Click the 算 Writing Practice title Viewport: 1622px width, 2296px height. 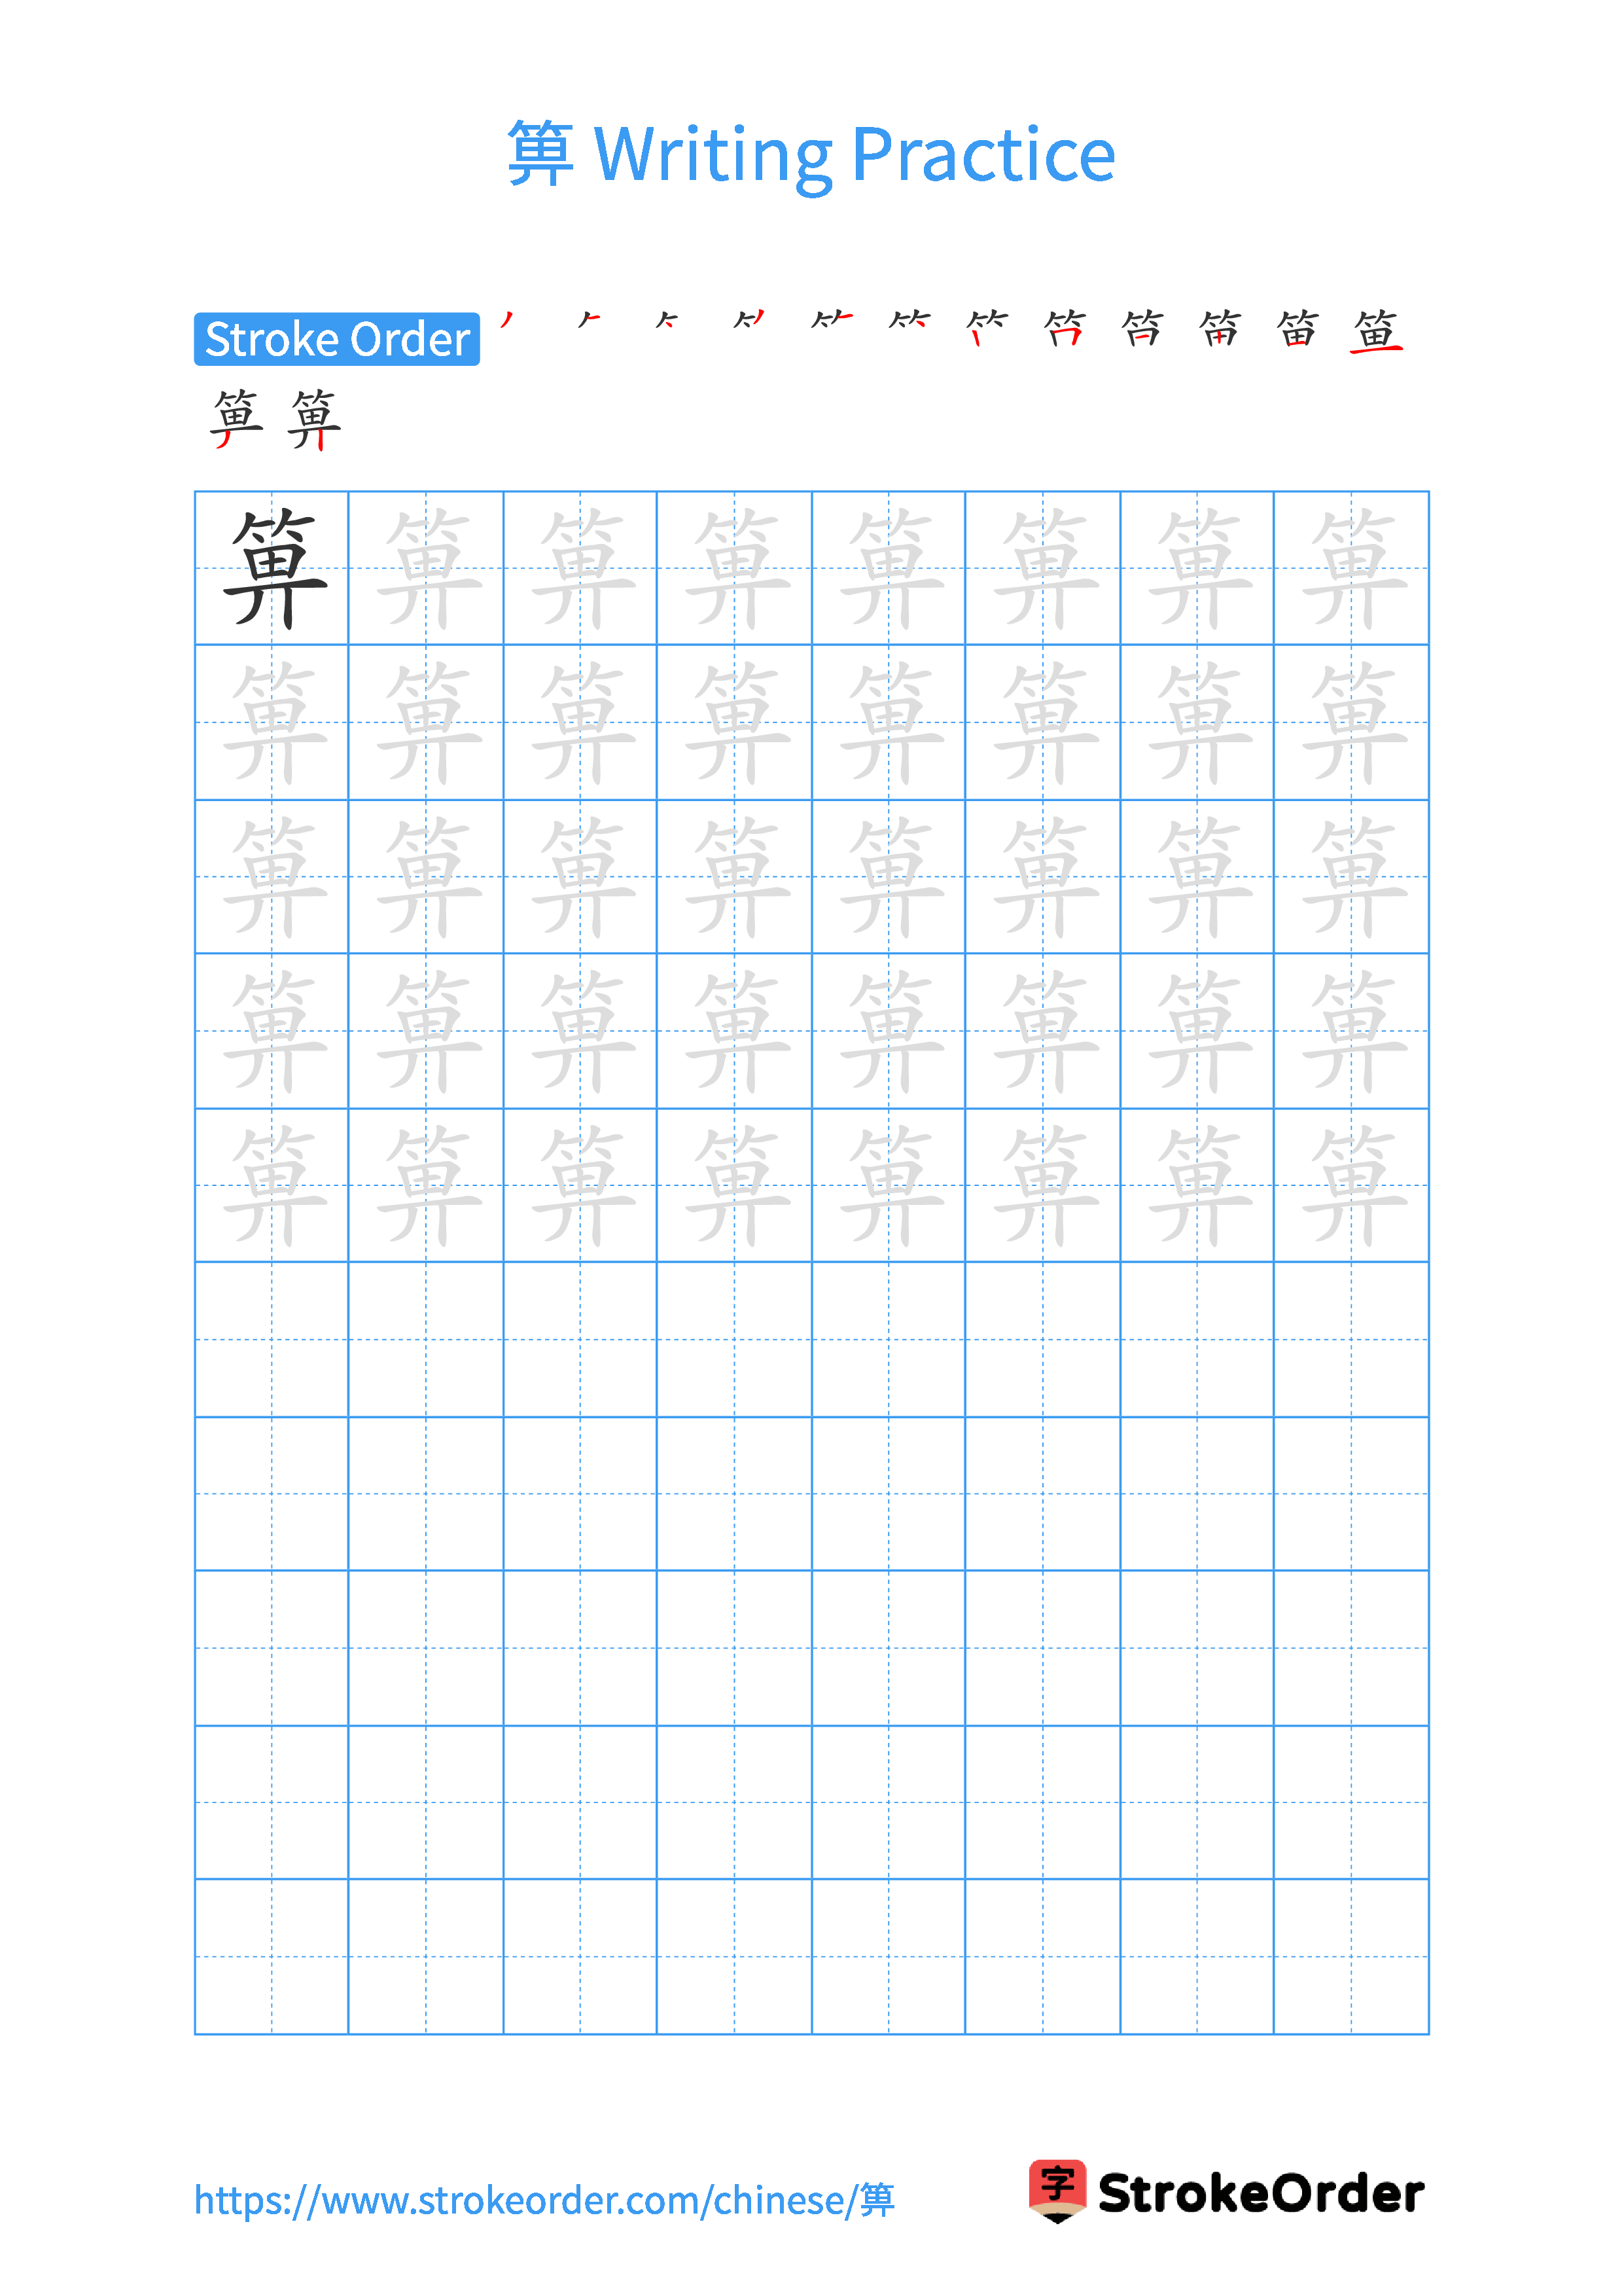811,109
